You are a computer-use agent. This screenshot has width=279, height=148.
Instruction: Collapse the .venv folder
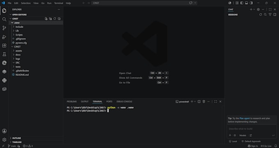coord(12,23)
